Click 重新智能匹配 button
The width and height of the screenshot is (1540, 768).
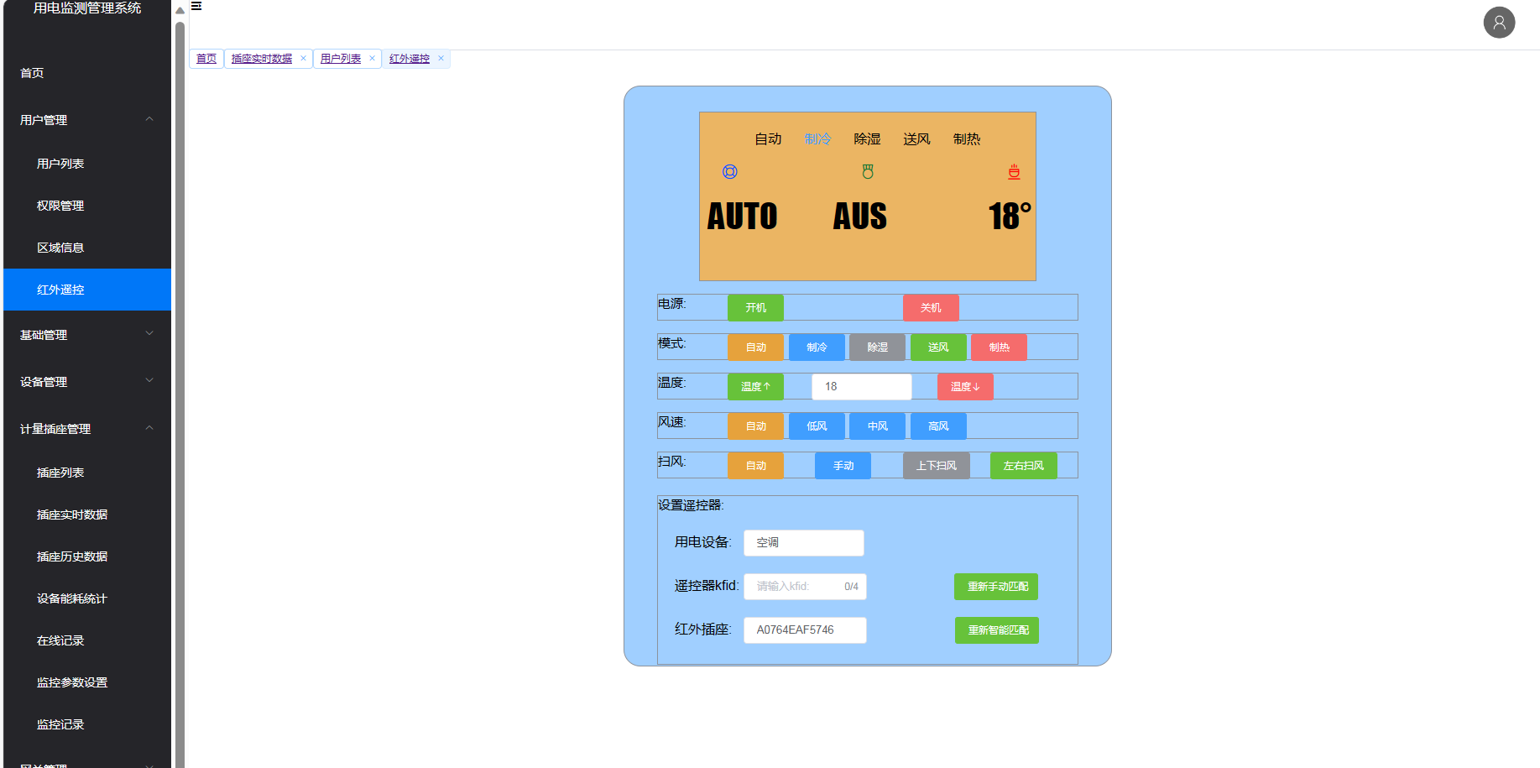[x=997, y=630]
